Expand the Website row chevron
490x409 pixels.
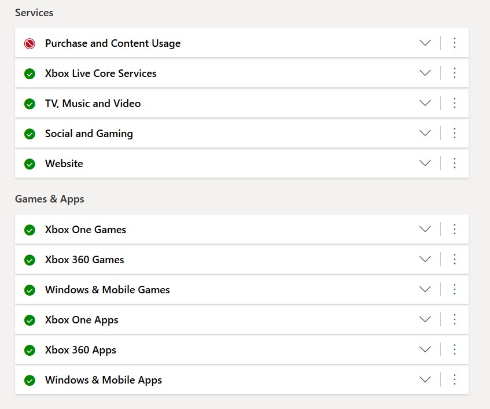[x=425, y=163]
